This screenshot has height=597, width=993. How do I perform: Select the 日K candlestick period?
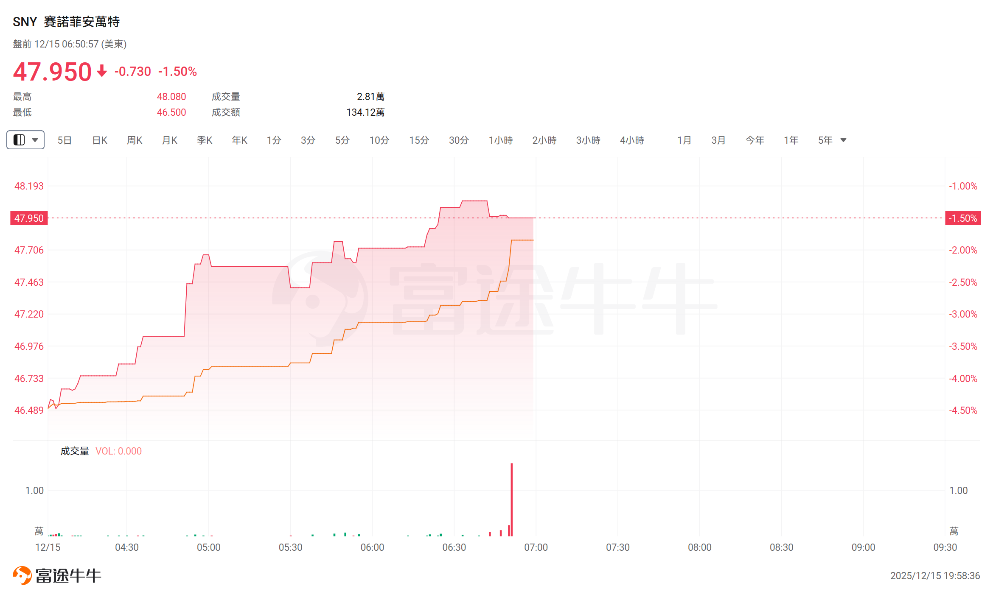tap(100, 140)
